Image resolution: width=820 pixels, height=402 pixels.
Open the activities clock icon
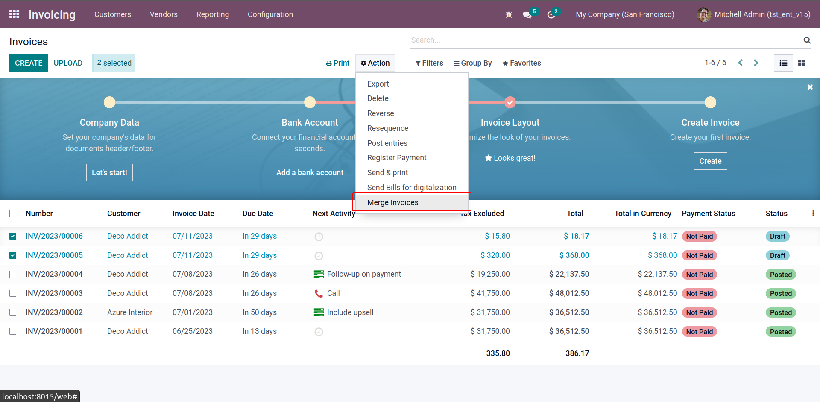pyautogui.click(x=551, y=14)
